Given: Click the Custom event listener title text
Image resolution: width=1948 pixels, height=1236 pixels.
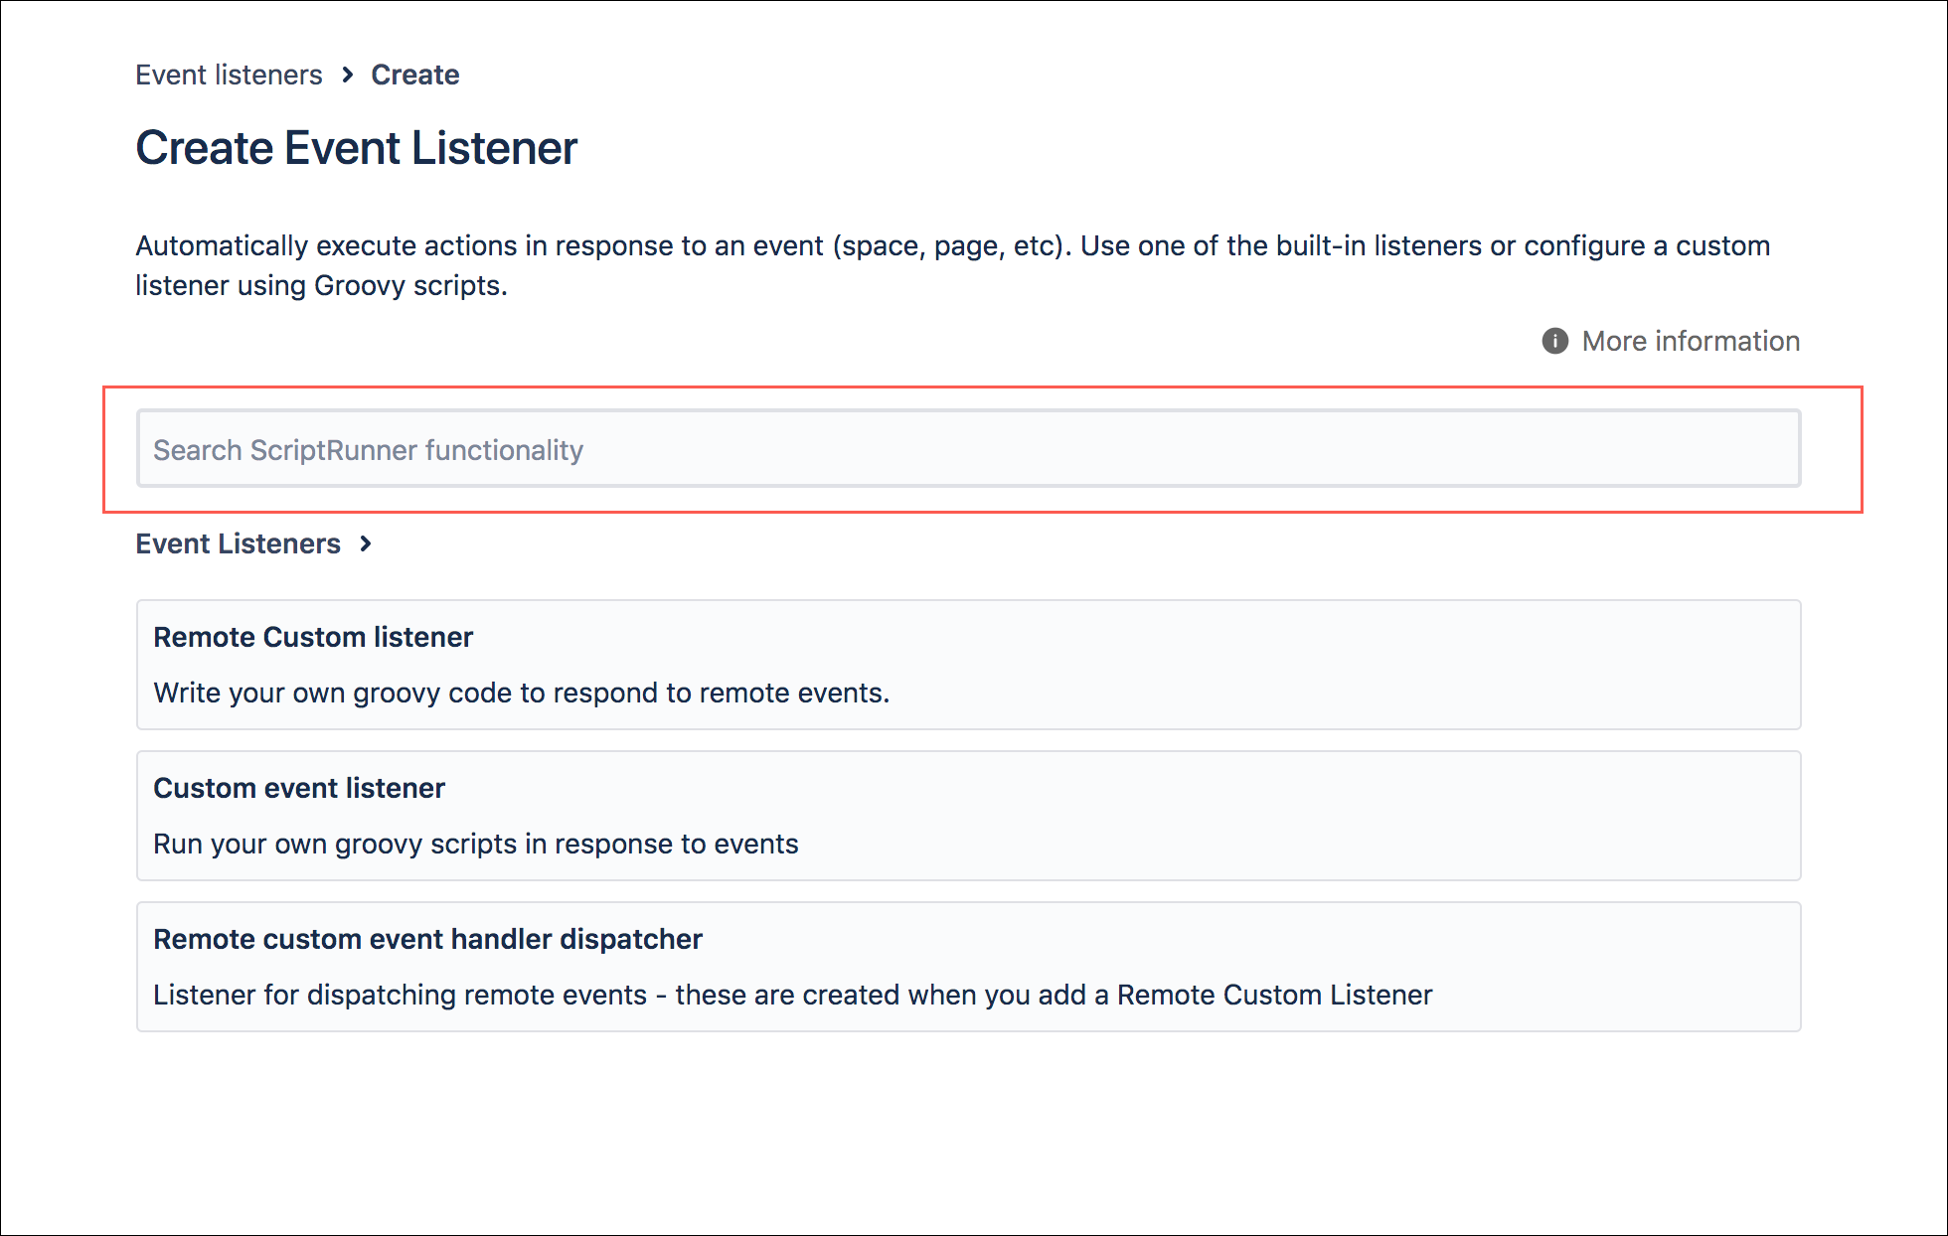Looking at the screenshot, I should (x=299, y=788).
